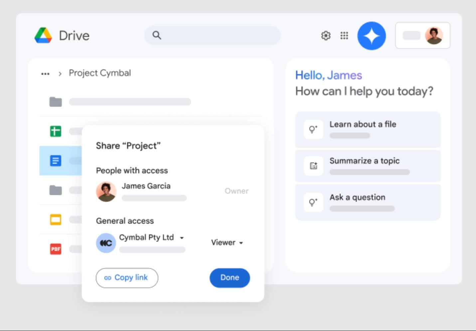The height and width of the screenshot is (331, 476).
Task: Open the Google Drive home logo
Action: 43,35
